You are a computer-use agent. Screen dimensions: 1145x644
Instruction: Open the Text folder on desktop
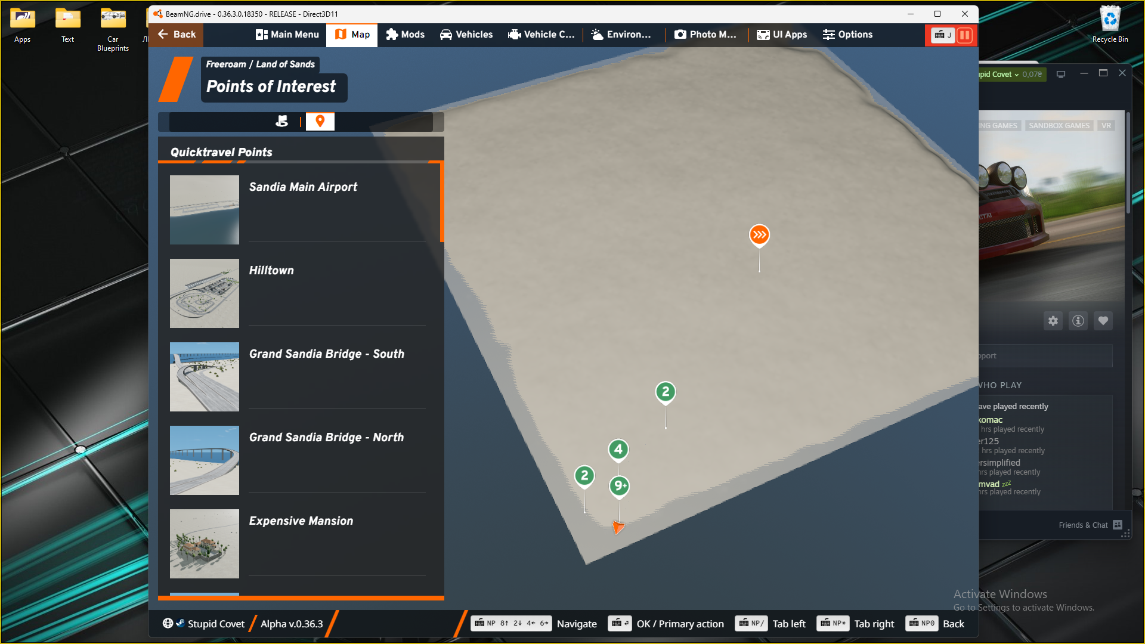tap(68, 26)
